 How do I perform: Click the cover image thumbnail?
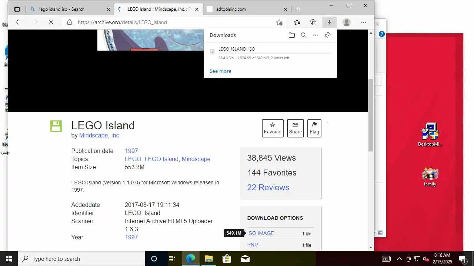150,40
